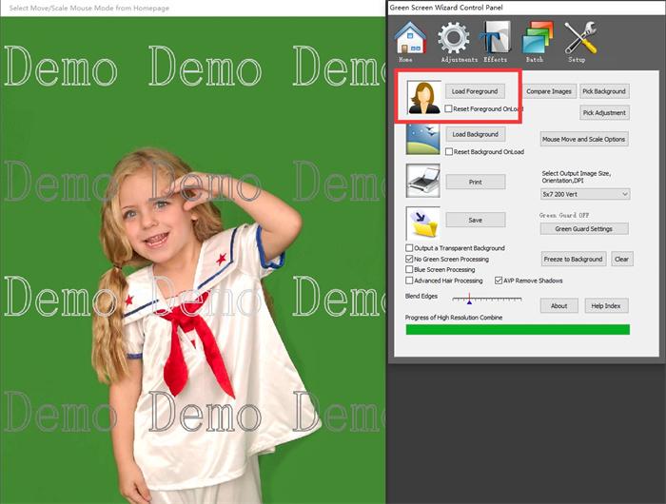Click the Green Screen Wizard Control Panel title

tap(446, 8)
